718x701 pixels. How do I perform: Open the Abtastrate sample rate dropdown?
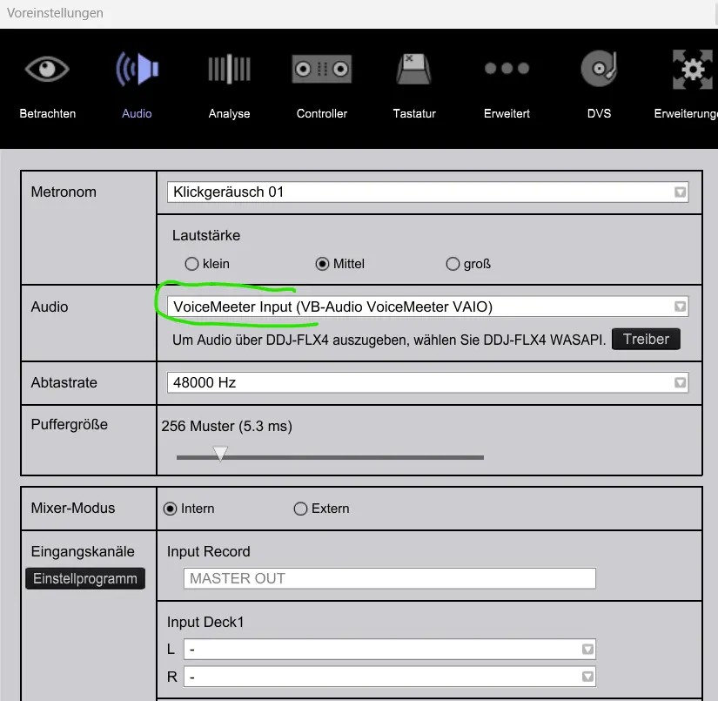click(680, 381)
